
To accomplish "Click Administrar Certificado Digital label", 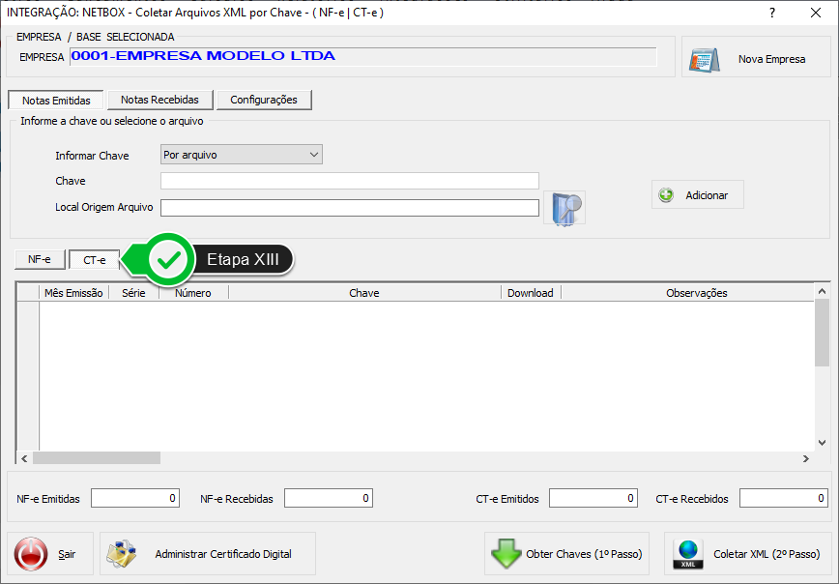I will [223, 554].
